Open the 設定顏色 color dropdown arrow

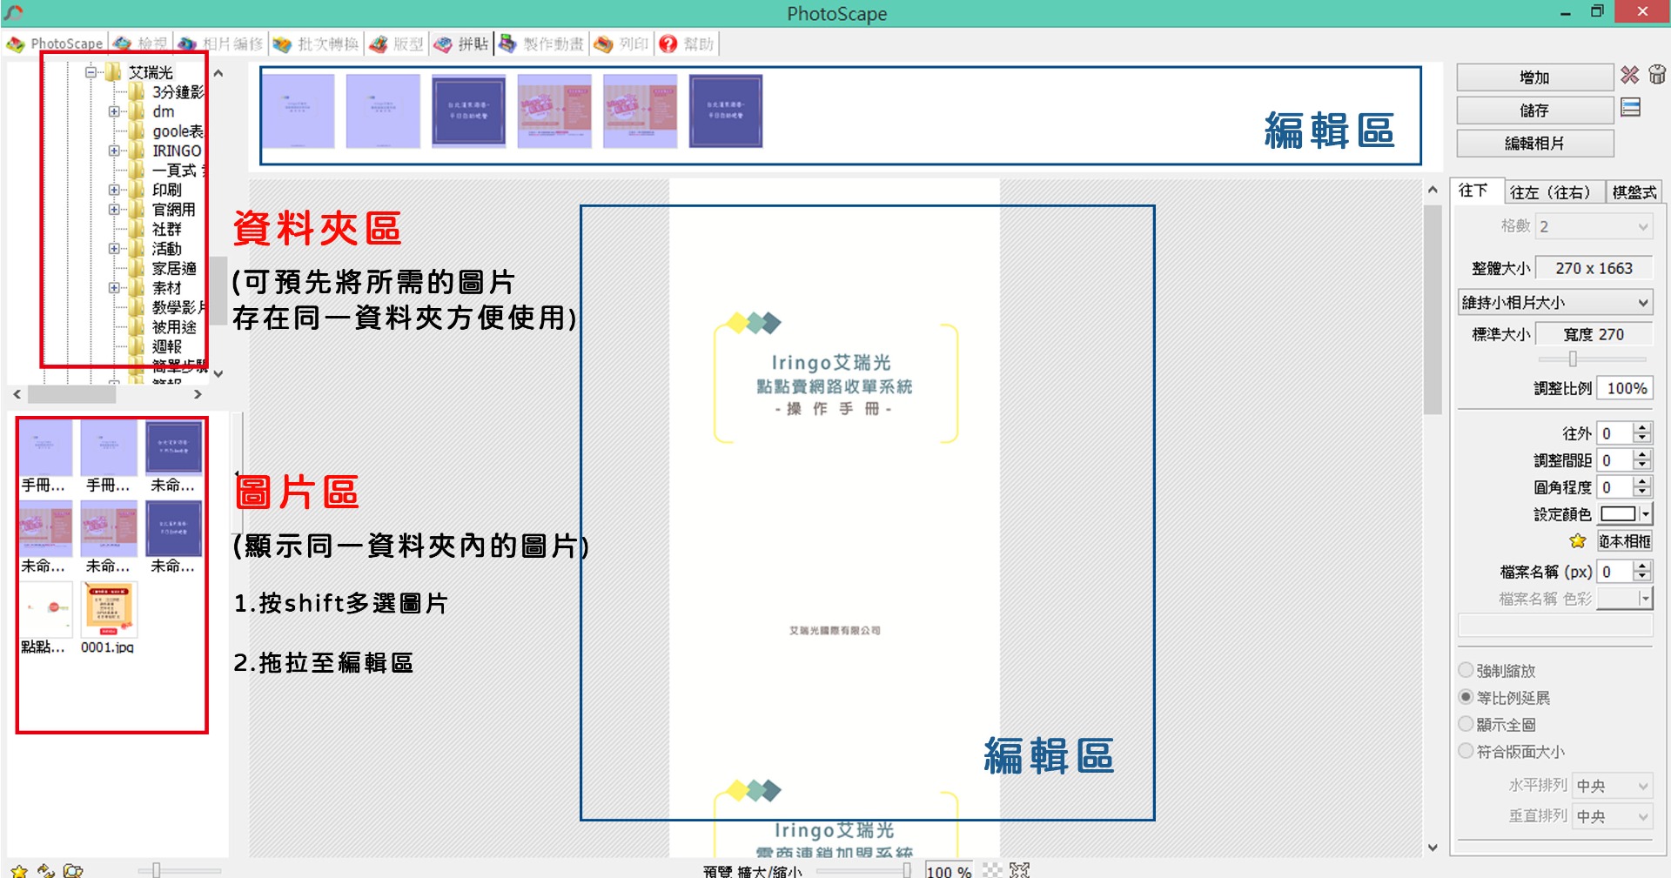point(1646,514)
